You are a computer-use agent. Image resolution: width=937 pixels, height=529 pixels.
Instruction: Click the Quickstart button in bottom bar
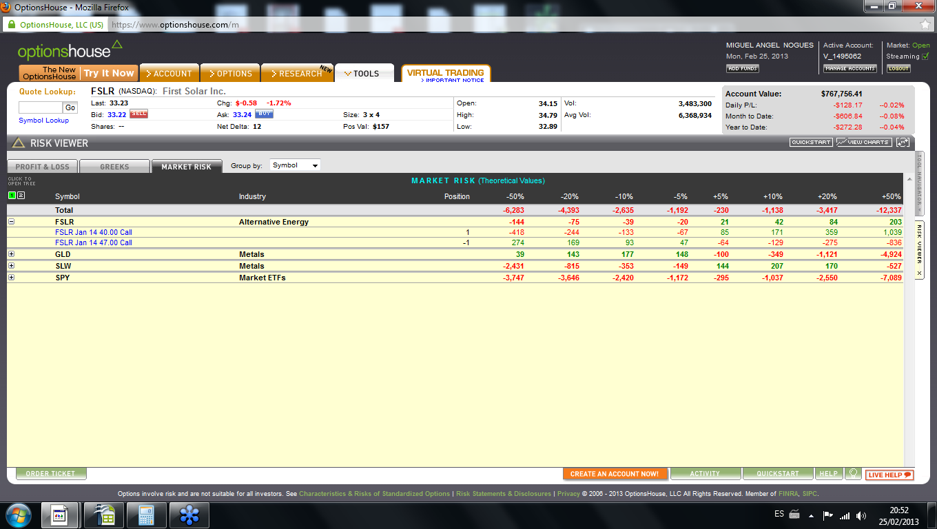click(778, 474)
